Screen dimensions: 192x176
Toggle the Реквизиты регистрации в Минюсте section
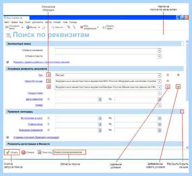pyautogui.click(x=182, y=144)
